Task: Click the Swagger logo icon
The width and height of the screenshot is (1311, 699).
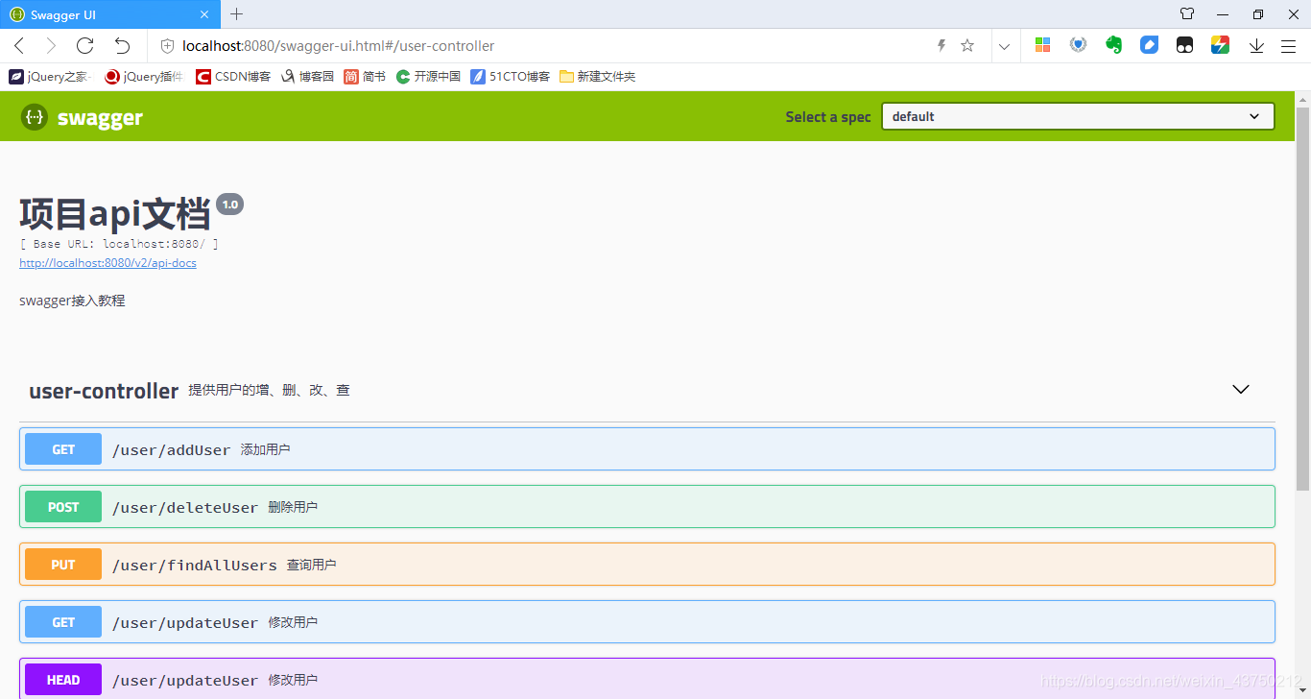Action: click(x=35, y=117)
